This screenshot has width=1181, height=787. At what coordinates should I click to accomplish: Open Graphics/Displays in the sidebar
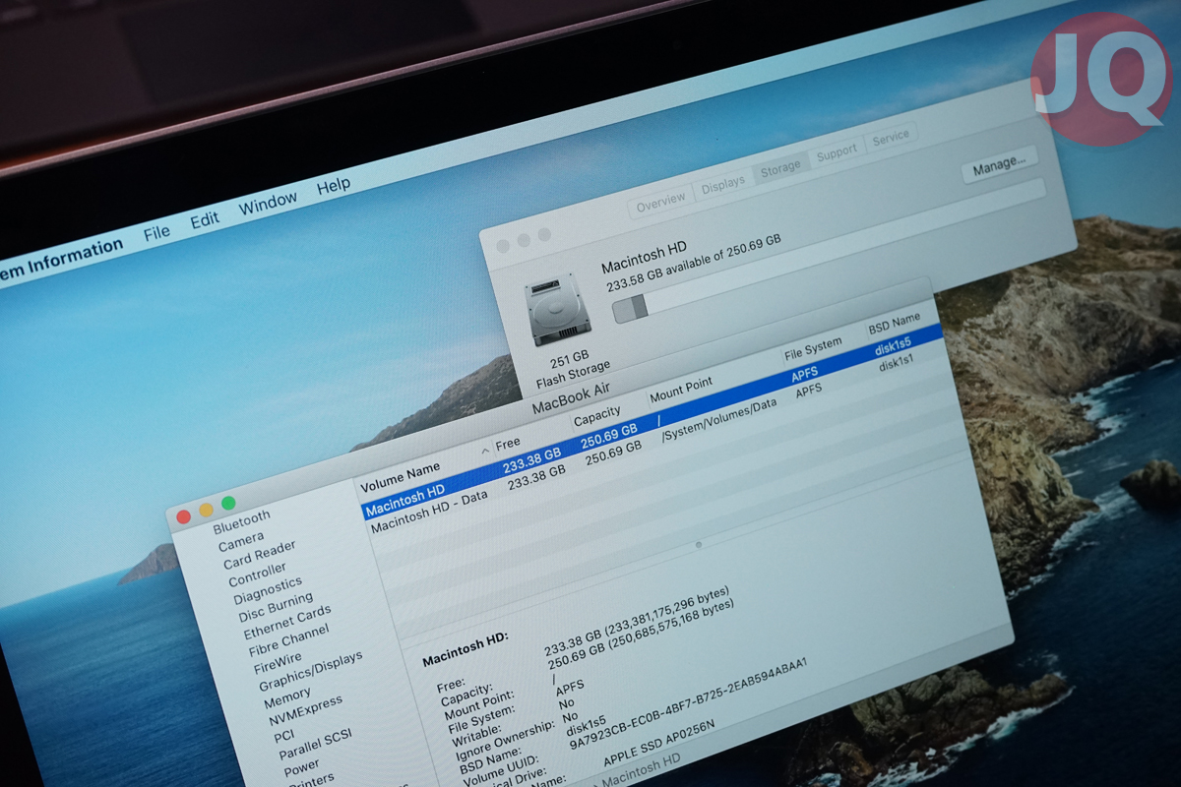click(x=311, y=671)
